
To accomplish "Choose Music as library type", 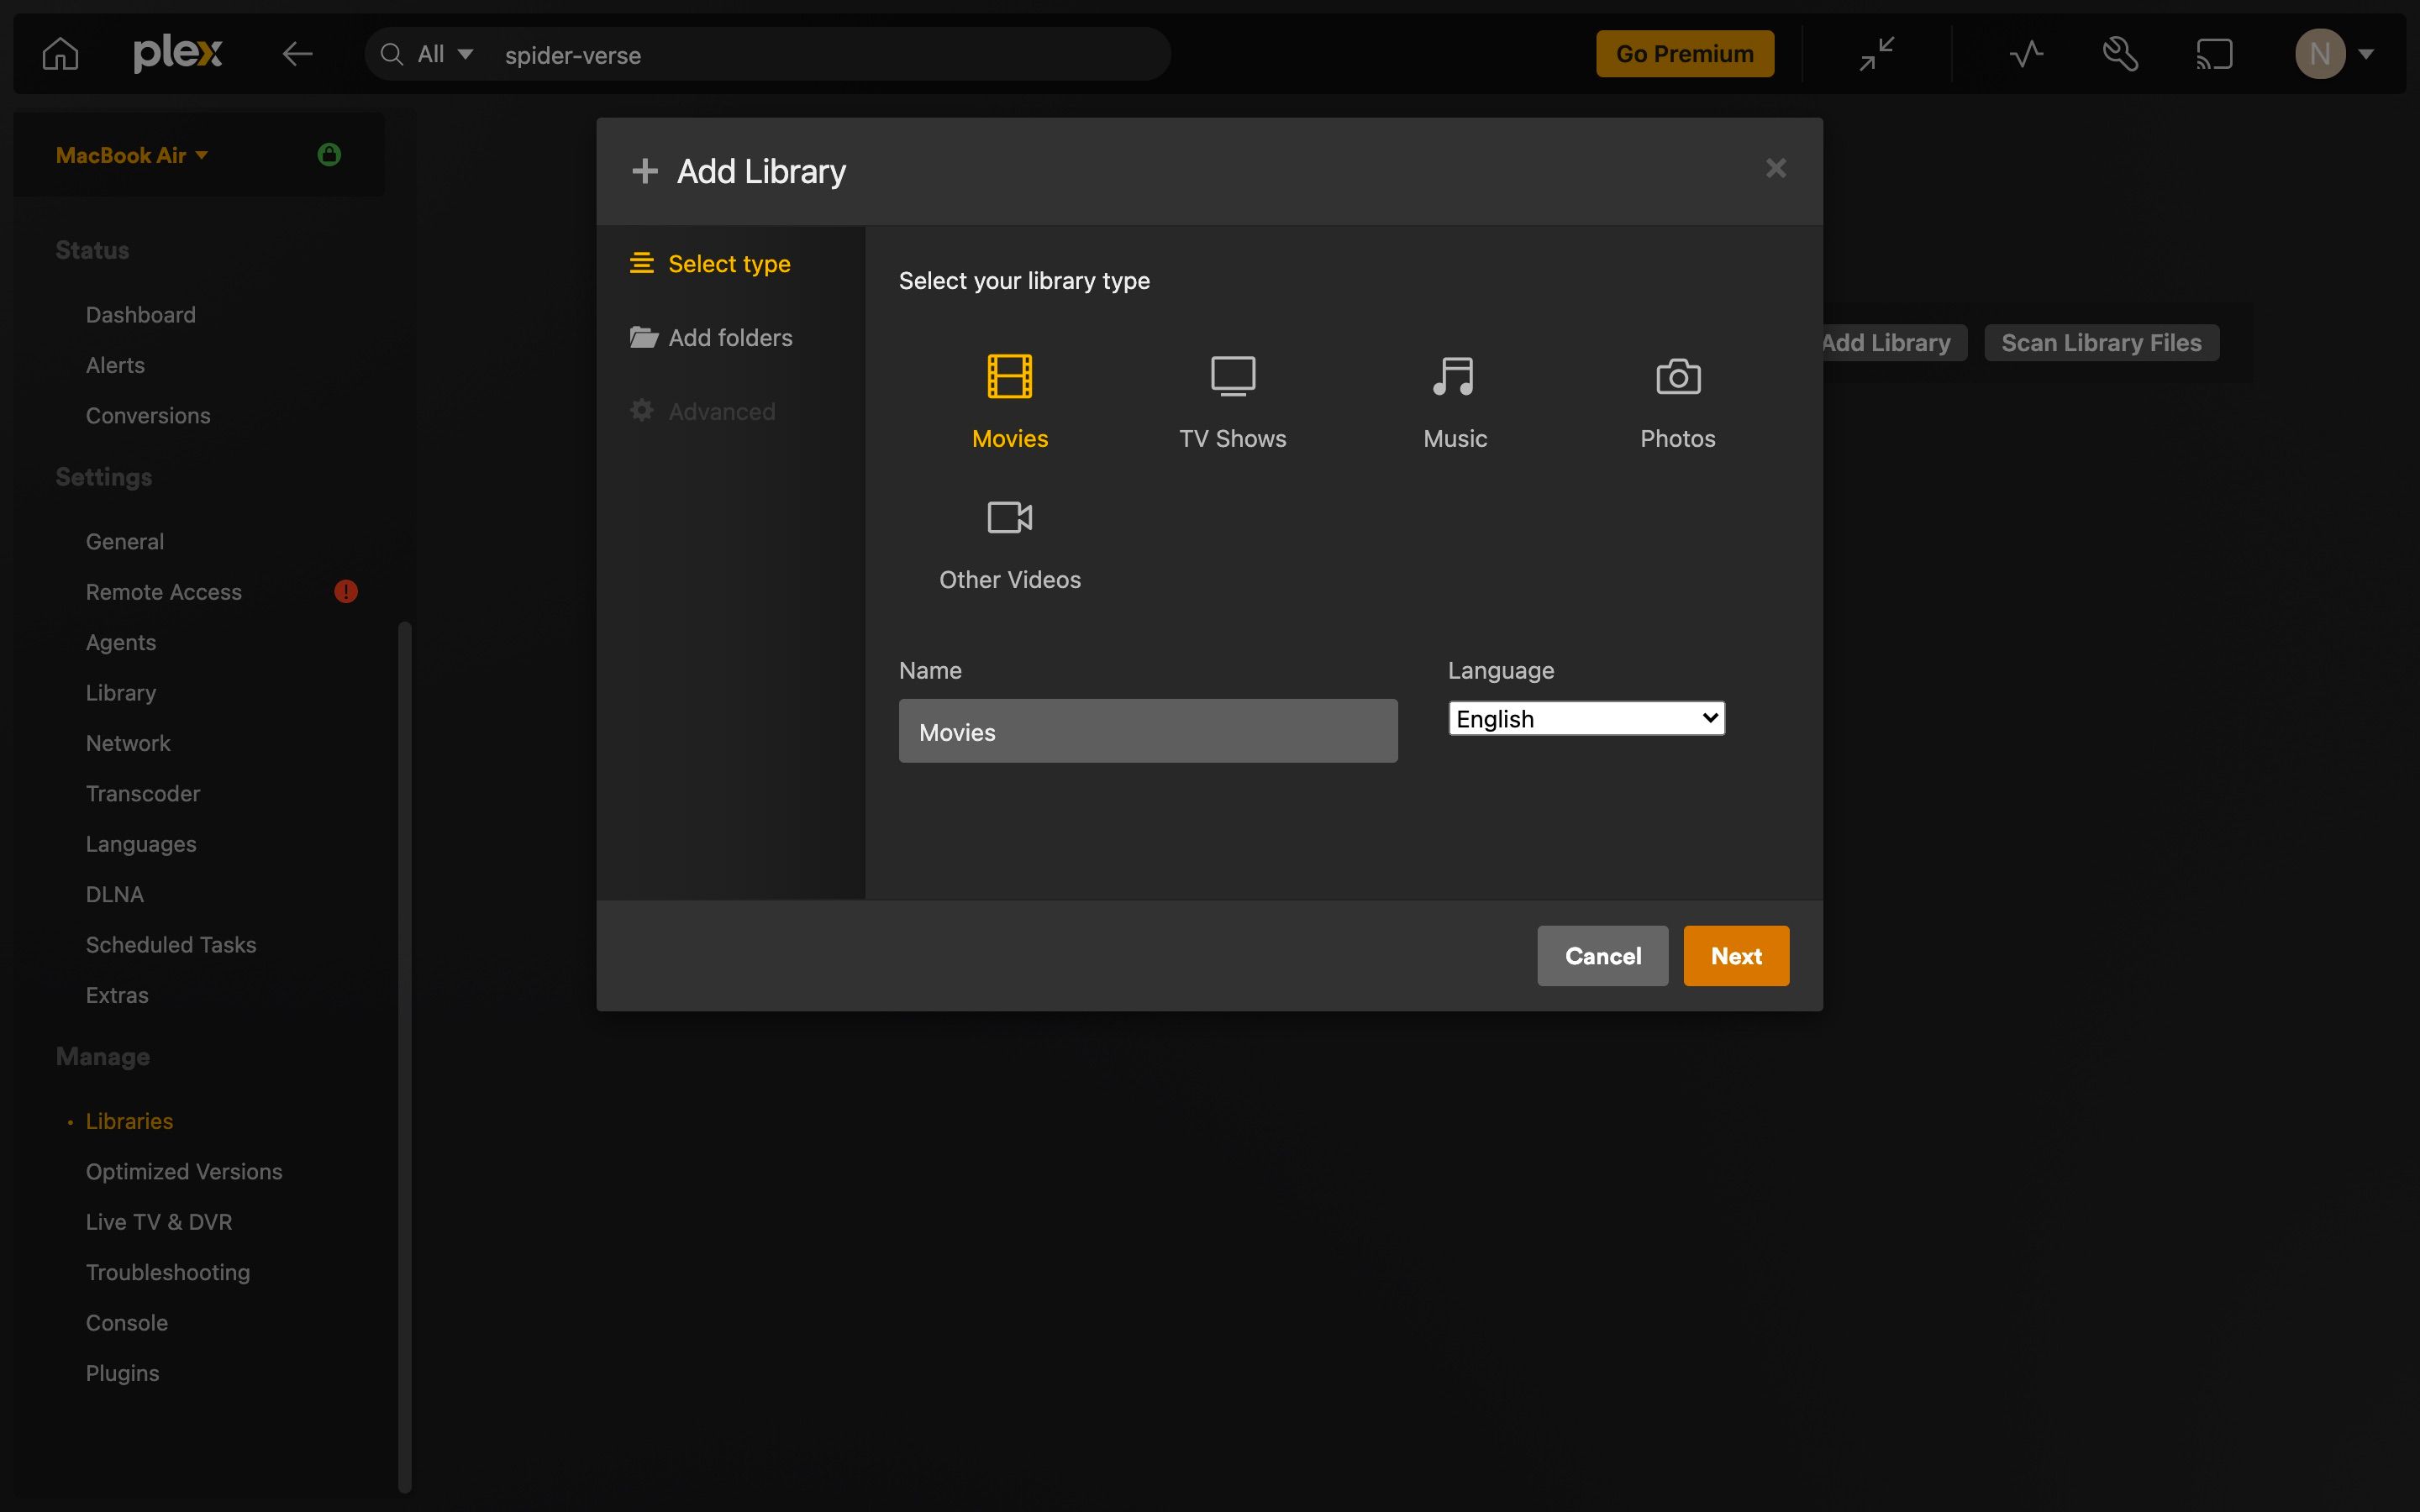I will (1454, 400).
